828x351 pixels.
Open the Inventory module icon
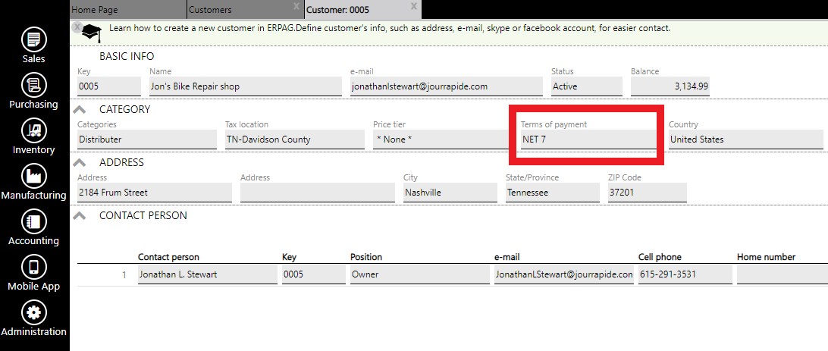pyautogui.click(x=33, y=130)
